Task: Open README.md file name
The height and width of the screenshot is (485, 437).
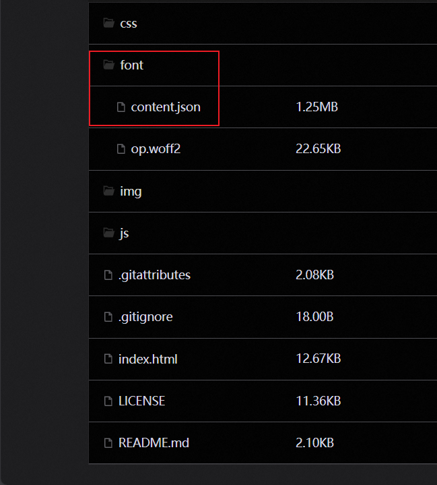Action: click(x=154, y=443)
